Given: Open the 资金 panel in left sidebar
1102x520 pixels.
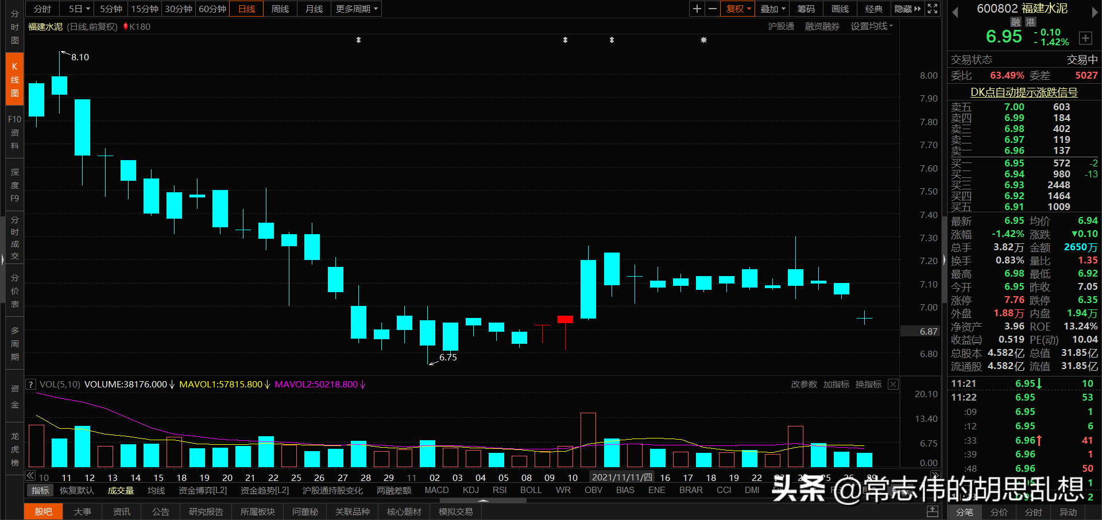Looking at the screenshot, I should tap(14, 396).
